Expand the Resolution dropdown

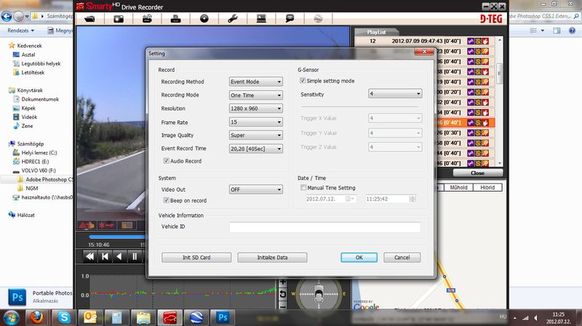(x=255, y=108)
